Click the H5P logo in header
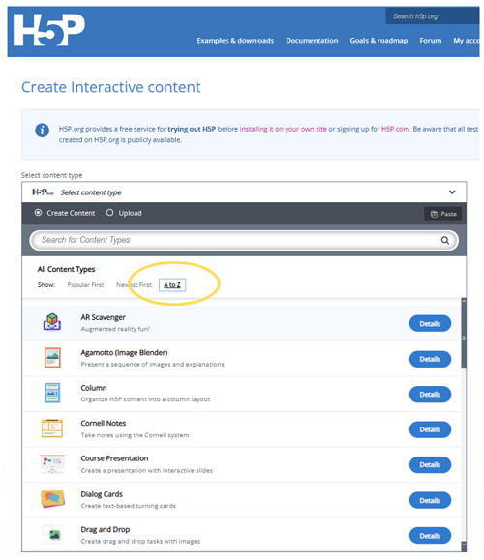Screen dimensions: 484x560 tap(49, 30)
